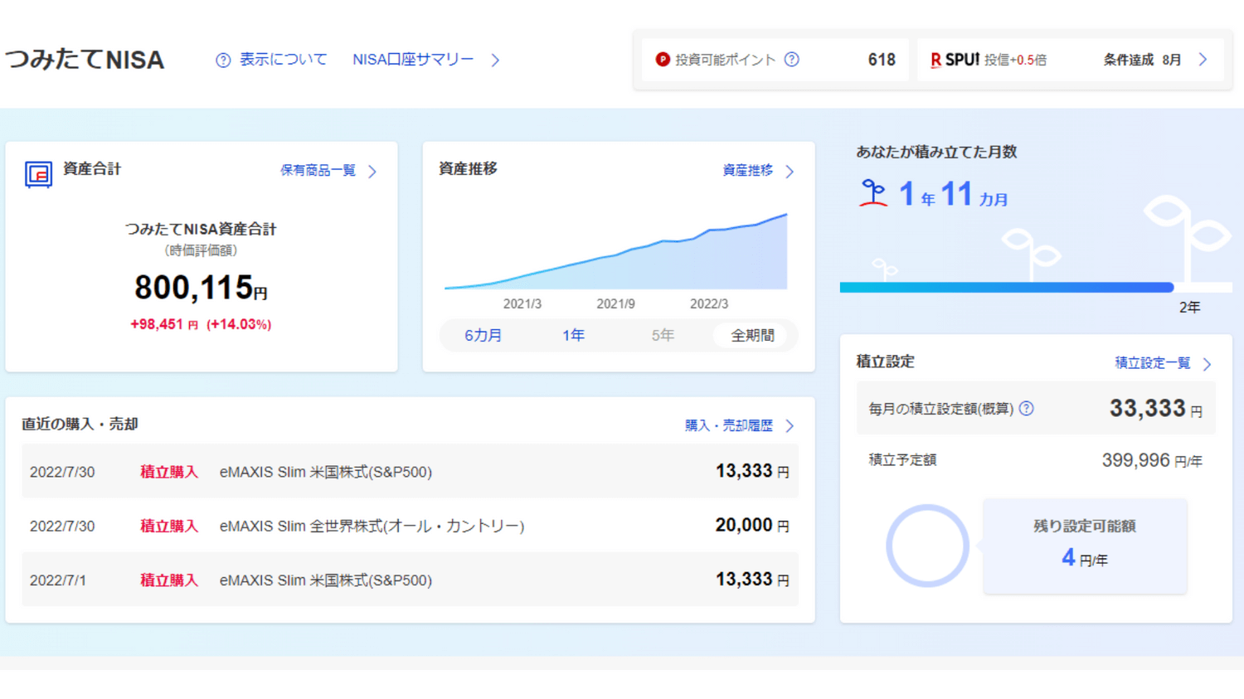Screen dimensions: 1244x699
Task: Select the 1年 period tab
Action: pyautogui.click(x=573, y=336)
